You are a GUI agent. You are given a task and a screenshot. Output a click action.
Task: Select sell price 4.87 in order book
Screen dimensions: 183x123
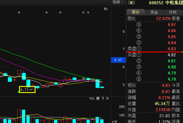tap(172, 25)
